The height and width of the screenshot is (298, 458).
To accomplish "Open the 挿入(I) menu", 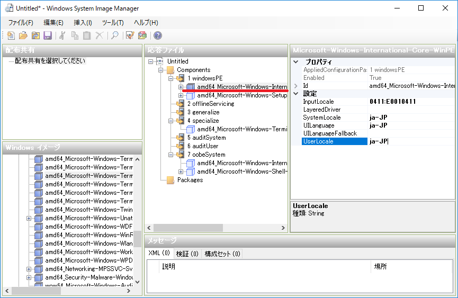I will point(83,22).
